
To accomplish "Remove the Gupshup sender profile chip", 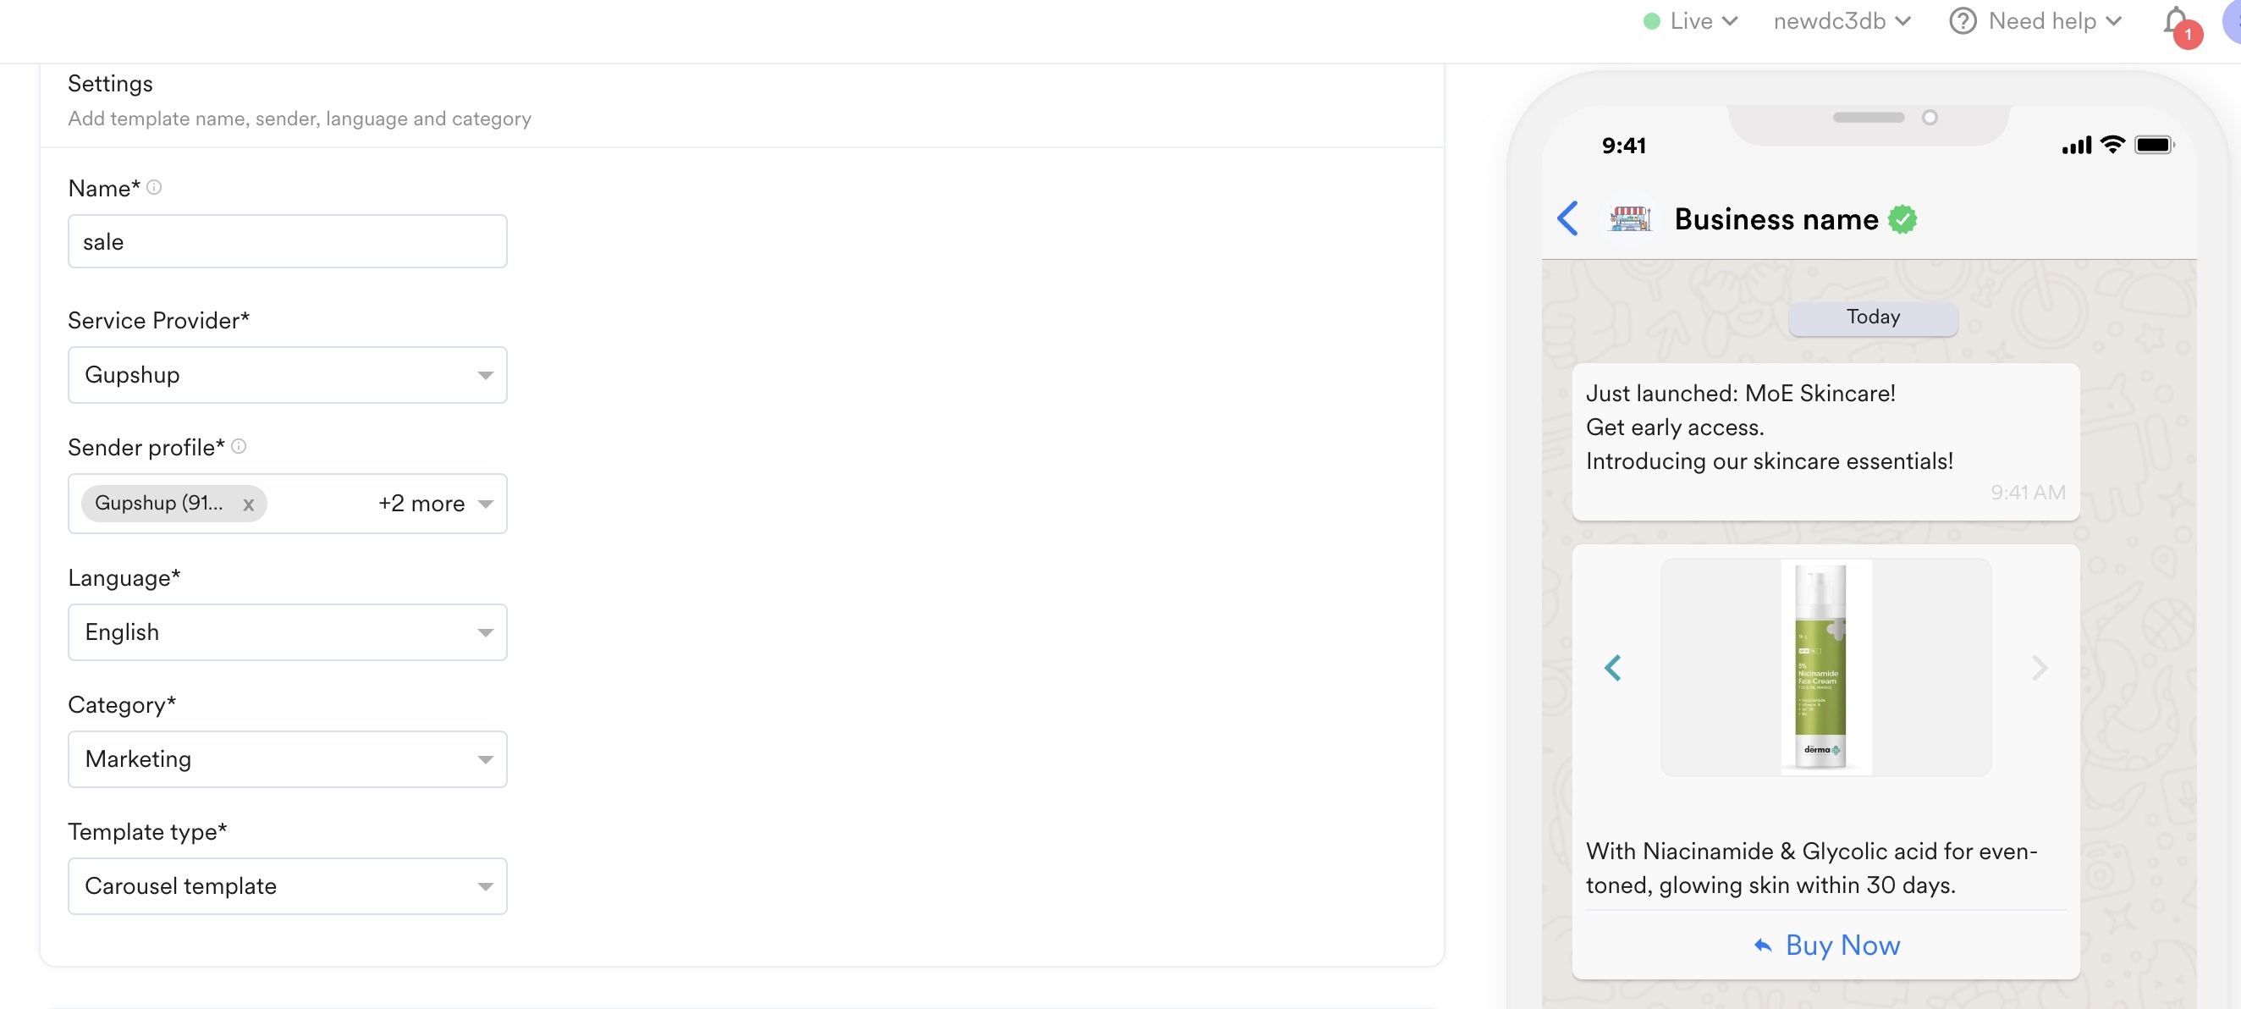I will coord(249,504).
